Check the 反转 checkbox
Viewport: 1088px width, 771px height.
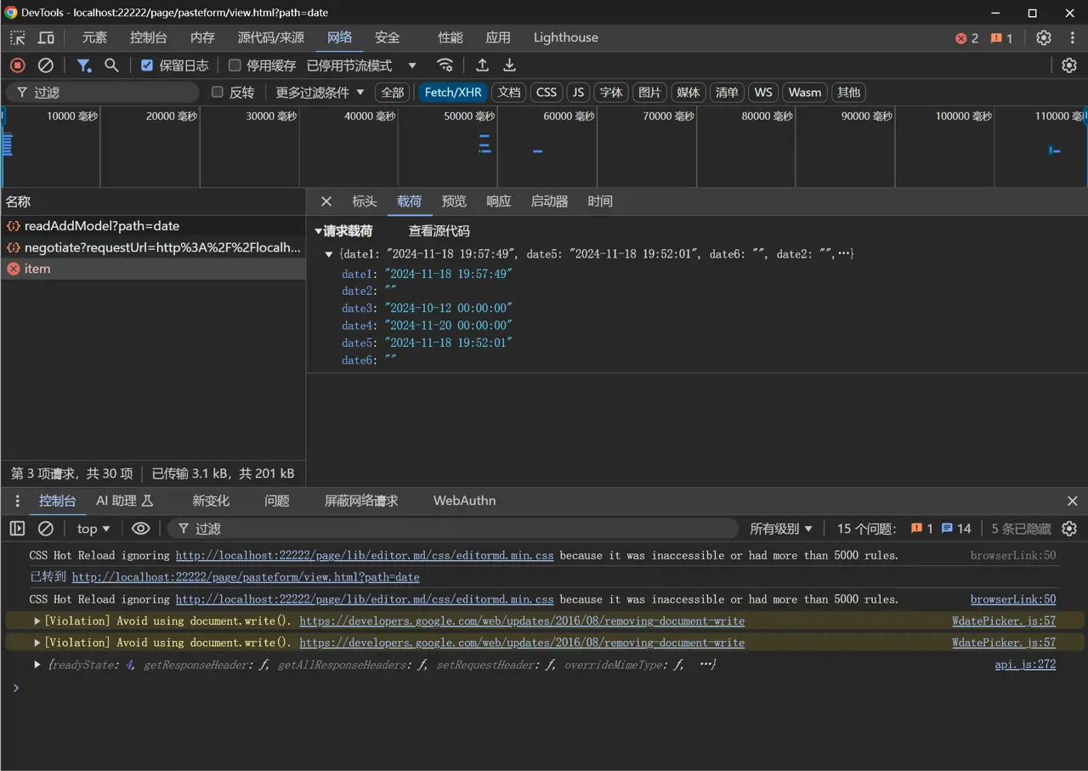[x=218, y=92]
